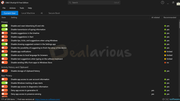Image resolution: width=180 pixels, height=101 pixels.
Task: Switch to the AI tab
Action: [42, 13]
